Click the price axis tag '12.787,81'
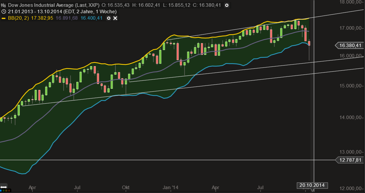Screen dimensions: 365x193 pos(349,160)
